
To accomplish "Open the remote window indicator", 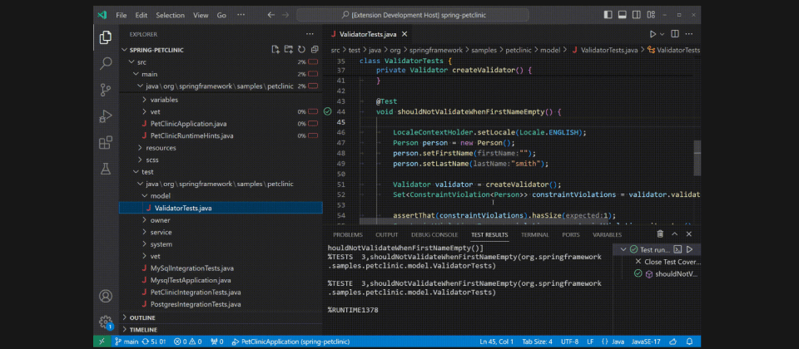I will 101,342.
